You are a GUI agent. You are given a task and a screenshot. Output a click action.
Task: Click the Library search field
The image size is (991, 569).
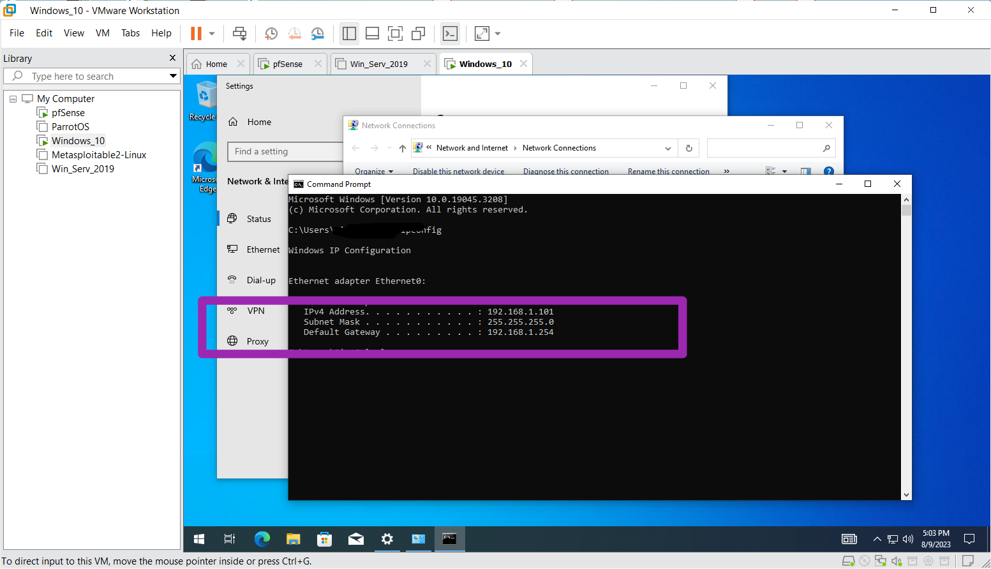click(91, 77)
